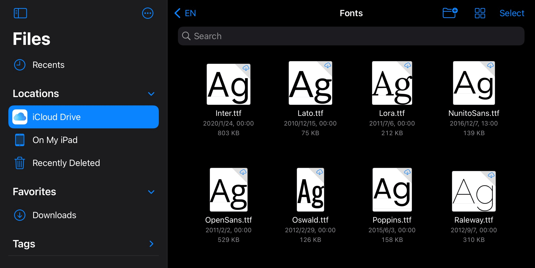Download Poppins.ttf via its cloud icon
The width and height of the screenshot is (535, 268).
[407, 172]
